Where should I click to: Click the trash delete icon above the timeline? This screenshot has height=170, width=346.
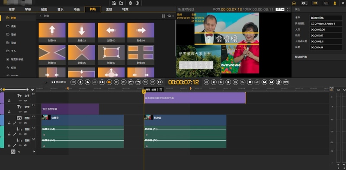tap(161, 90)
